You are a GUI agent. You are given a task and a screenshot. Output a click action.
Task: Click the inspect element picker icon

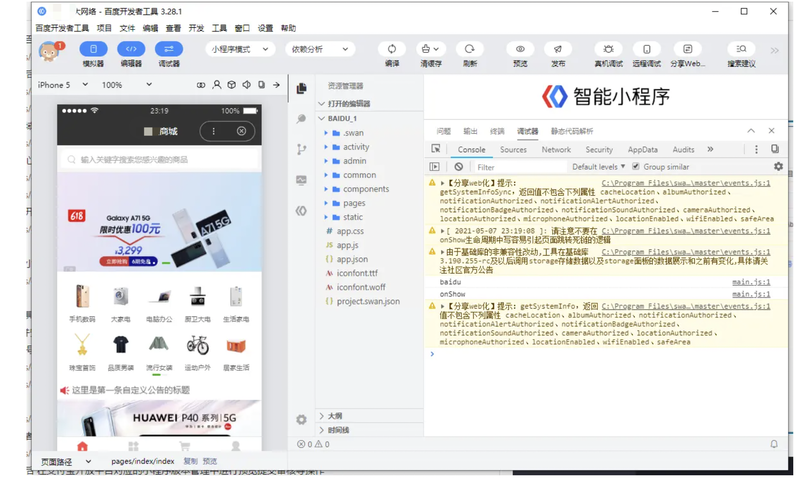(436, 149)
